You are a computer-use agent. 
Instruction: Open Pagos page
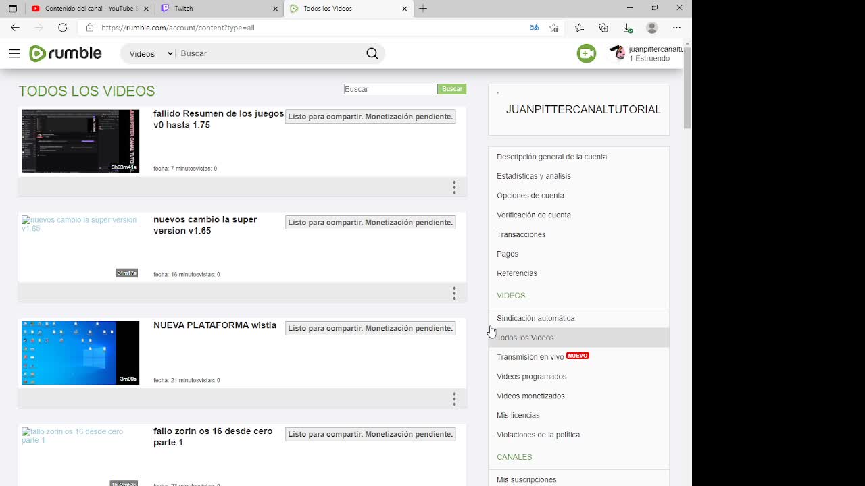pyautogui.click(x=508, y=254)
